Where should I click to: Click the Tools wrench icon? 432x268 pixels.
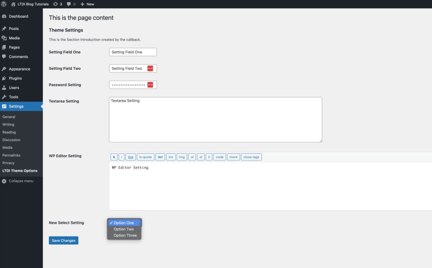[4, 97]
